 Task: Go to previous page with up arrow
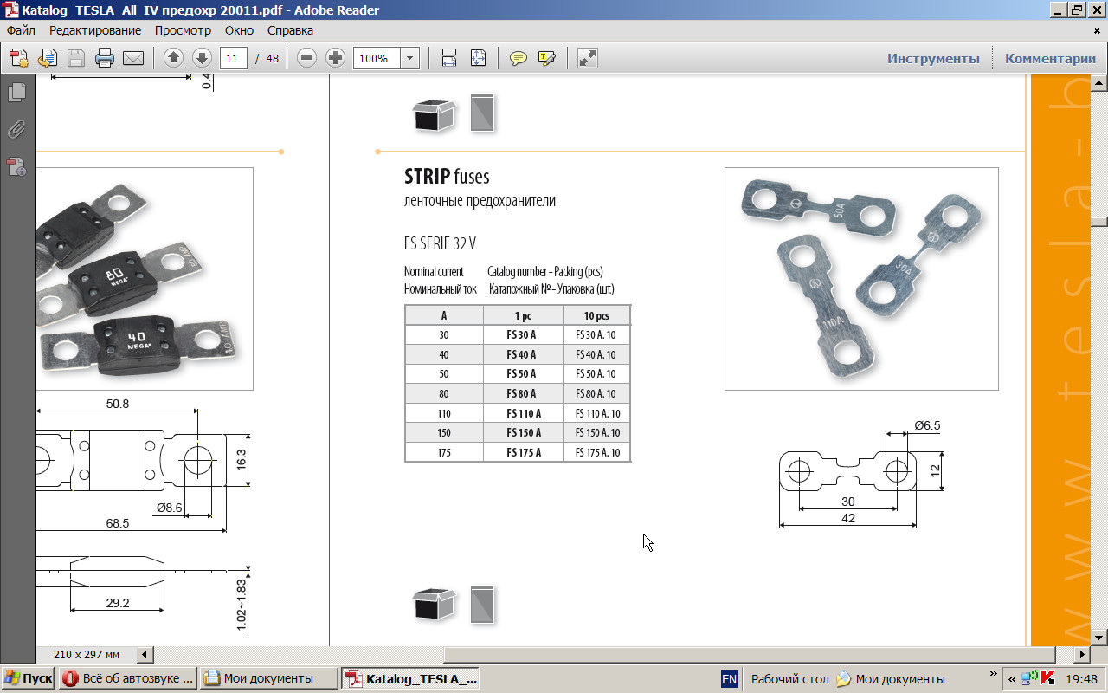tap(173, 58)
